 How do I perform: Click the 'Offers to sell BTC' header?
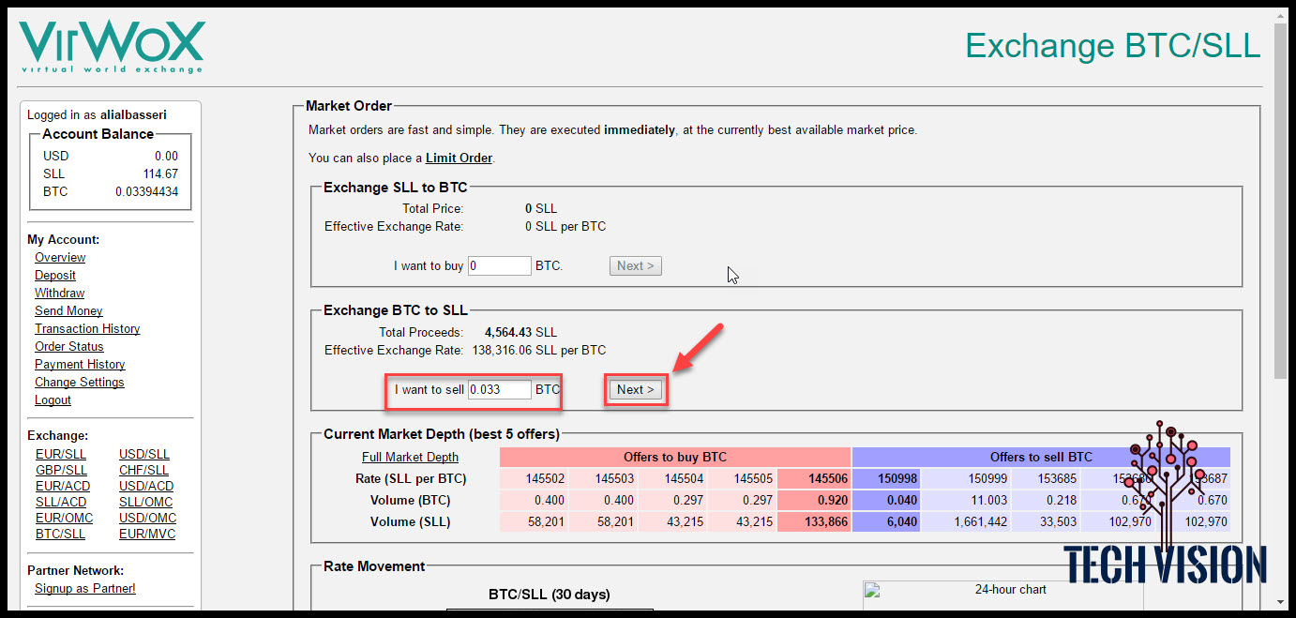point(1041,457)
